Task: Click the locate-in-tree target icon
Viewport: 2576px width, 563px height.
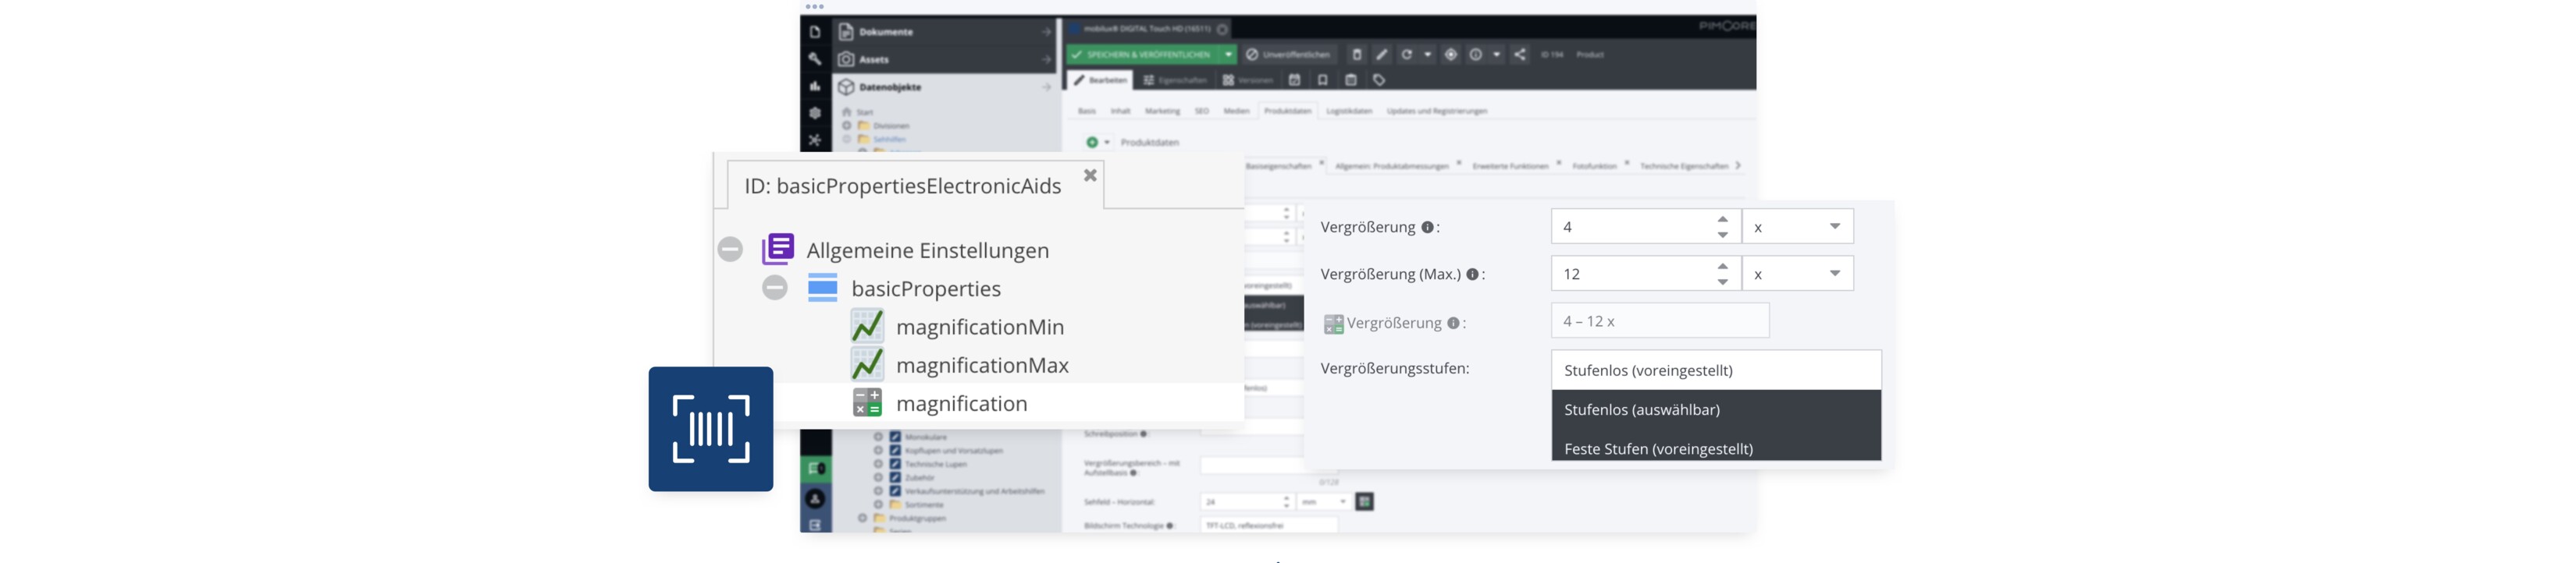Action: tap(1450, 55)
